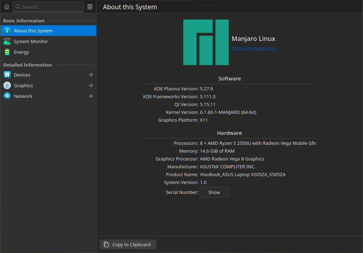Click the Devices icon
The image size is (363, 253).
pyautogui.click(x=7, y=75)
